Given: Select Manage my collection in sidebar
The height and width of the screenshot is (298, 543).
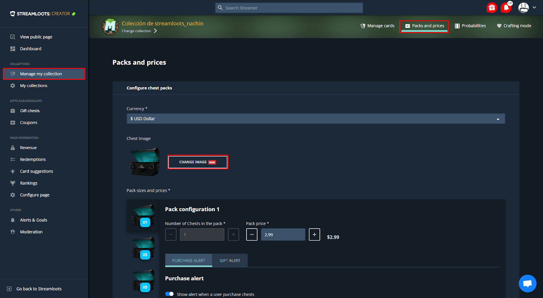Looking at the screenshot, I should tap(44, 74).
